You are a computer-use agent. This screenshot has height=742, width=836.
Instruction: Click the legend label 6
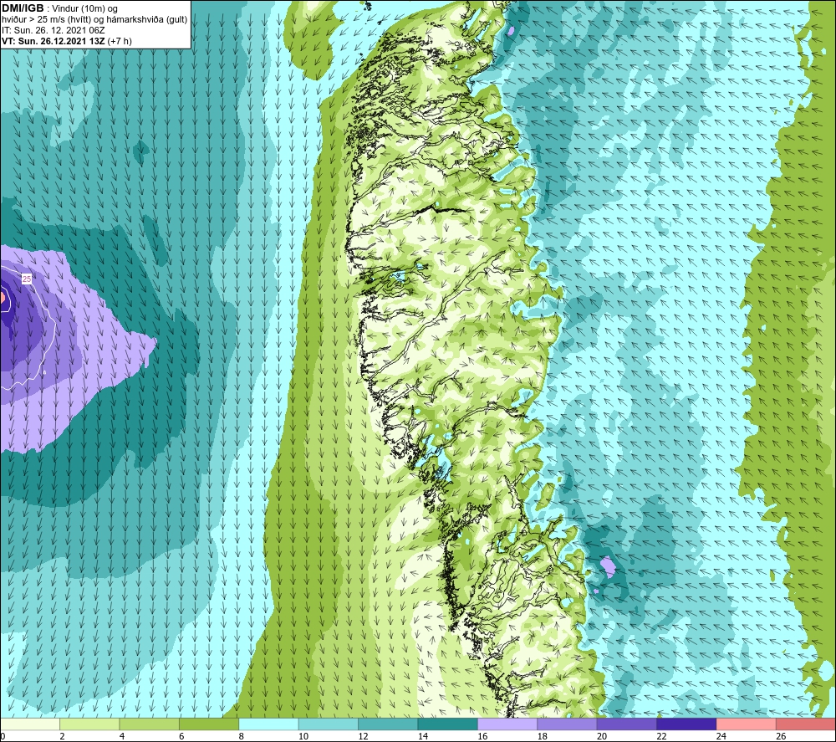[181, 736]
